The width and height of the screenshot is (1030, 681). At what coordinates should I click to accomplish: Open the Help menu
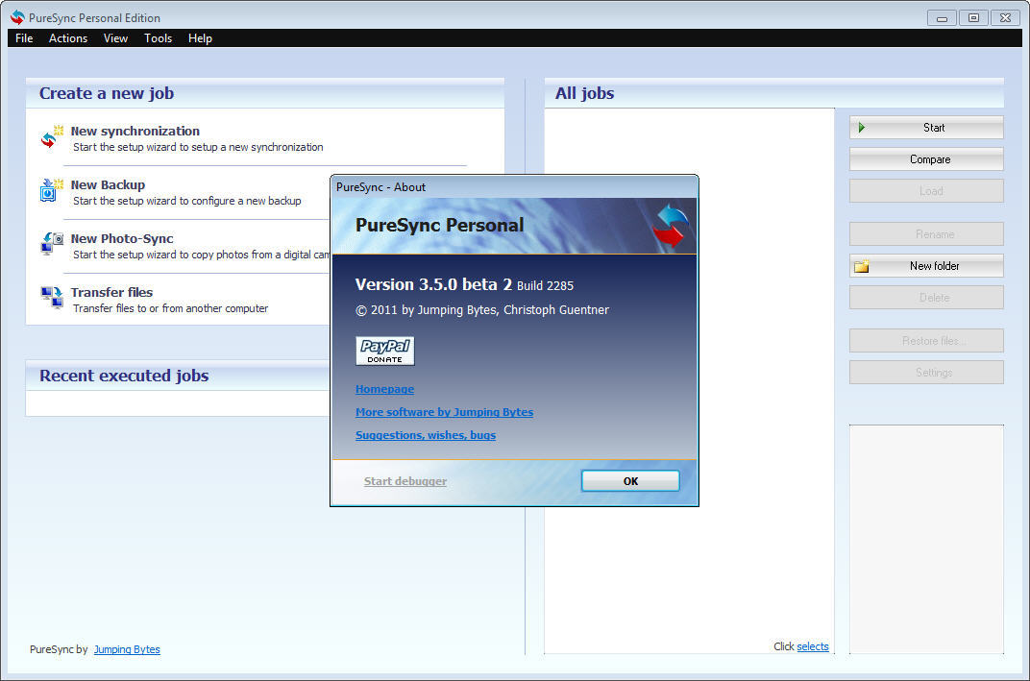[x=200, y=38]
